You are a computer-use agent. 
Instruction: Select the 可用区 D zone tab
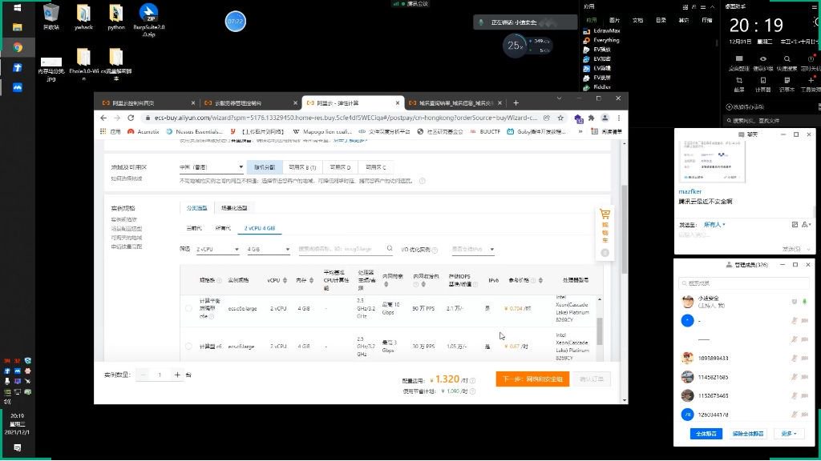(340, 167)
